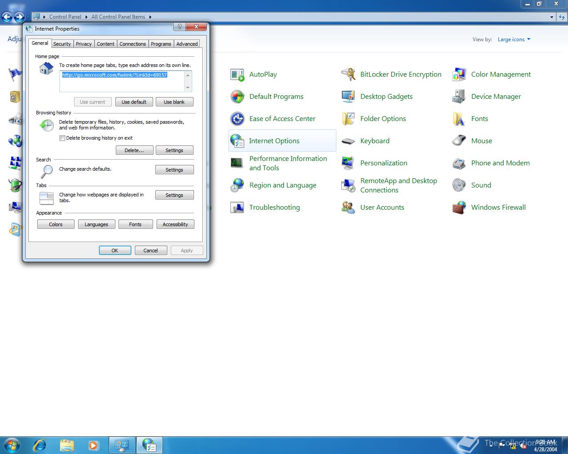Open Browsing history Settings button
Screen dimensions: 568x454
pos(174,150)
